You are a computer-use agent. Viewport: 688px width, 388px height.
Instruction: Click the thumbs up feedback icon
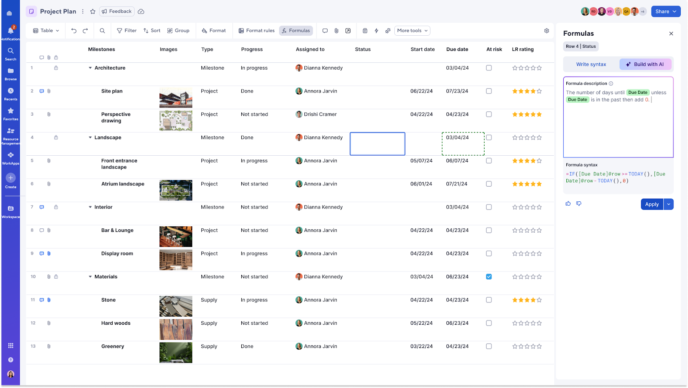[568, 203]
